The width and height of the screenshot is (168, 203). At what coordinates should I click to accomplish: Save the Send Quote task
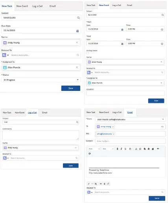point(71,88)
